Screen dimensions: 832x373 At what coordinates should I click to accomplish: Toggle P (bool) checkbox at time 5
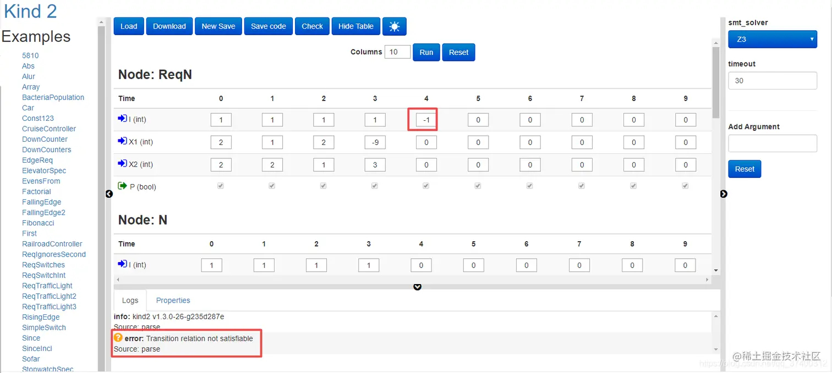(478, 186)
